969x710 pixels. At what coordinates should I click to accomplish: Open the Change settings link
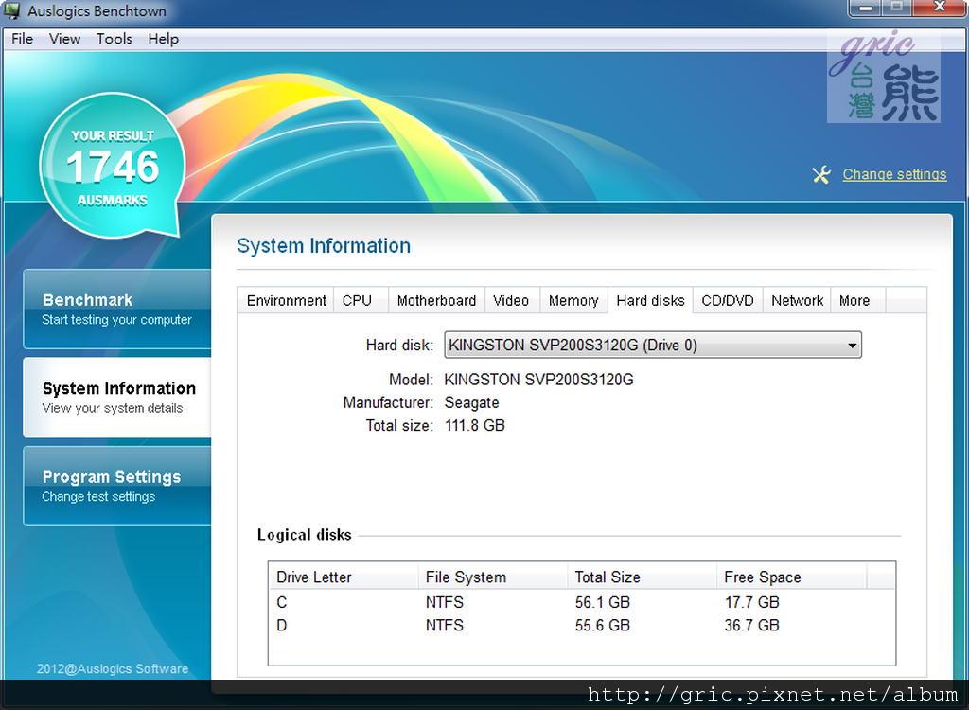tap(894, 174)
